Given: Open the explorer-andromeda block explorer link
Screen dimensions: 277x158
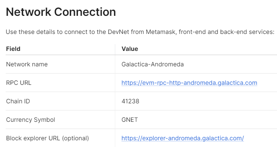Looking at the screenshot, I should coord(183,138).
